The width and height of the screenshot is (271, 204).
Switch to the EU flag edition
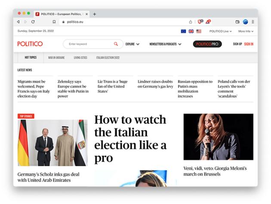point(183,31)
